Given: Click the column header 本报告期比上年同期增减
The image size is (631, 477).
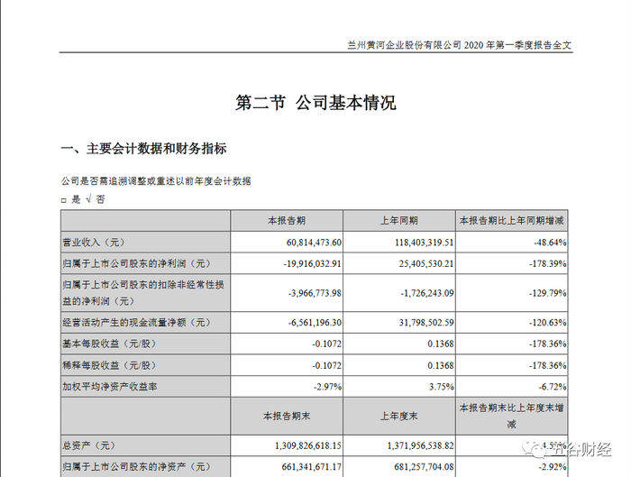Looking at the screenshot, I should tap(511, 221).
